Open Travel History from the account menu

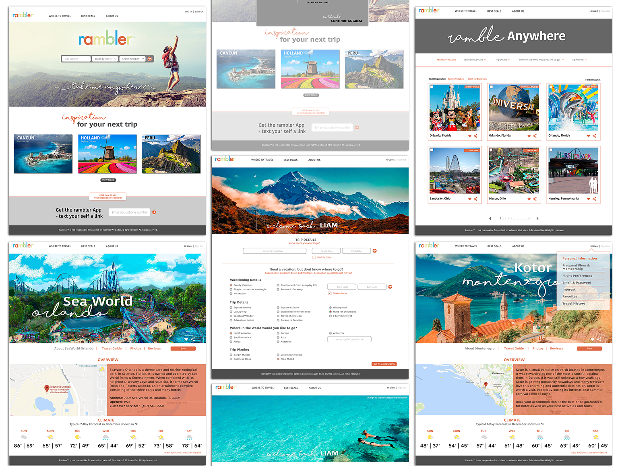pos(574,304)
